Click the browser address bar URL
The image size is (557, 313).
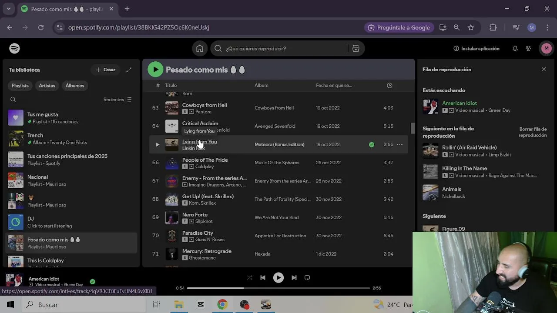(138, 27)
